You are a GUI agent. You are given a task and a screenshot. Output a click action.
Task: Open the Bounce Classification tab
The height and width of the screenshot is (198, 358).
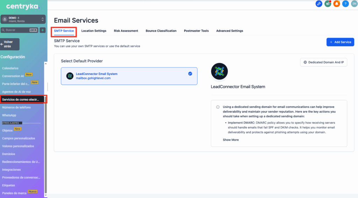tap(161, 31)
